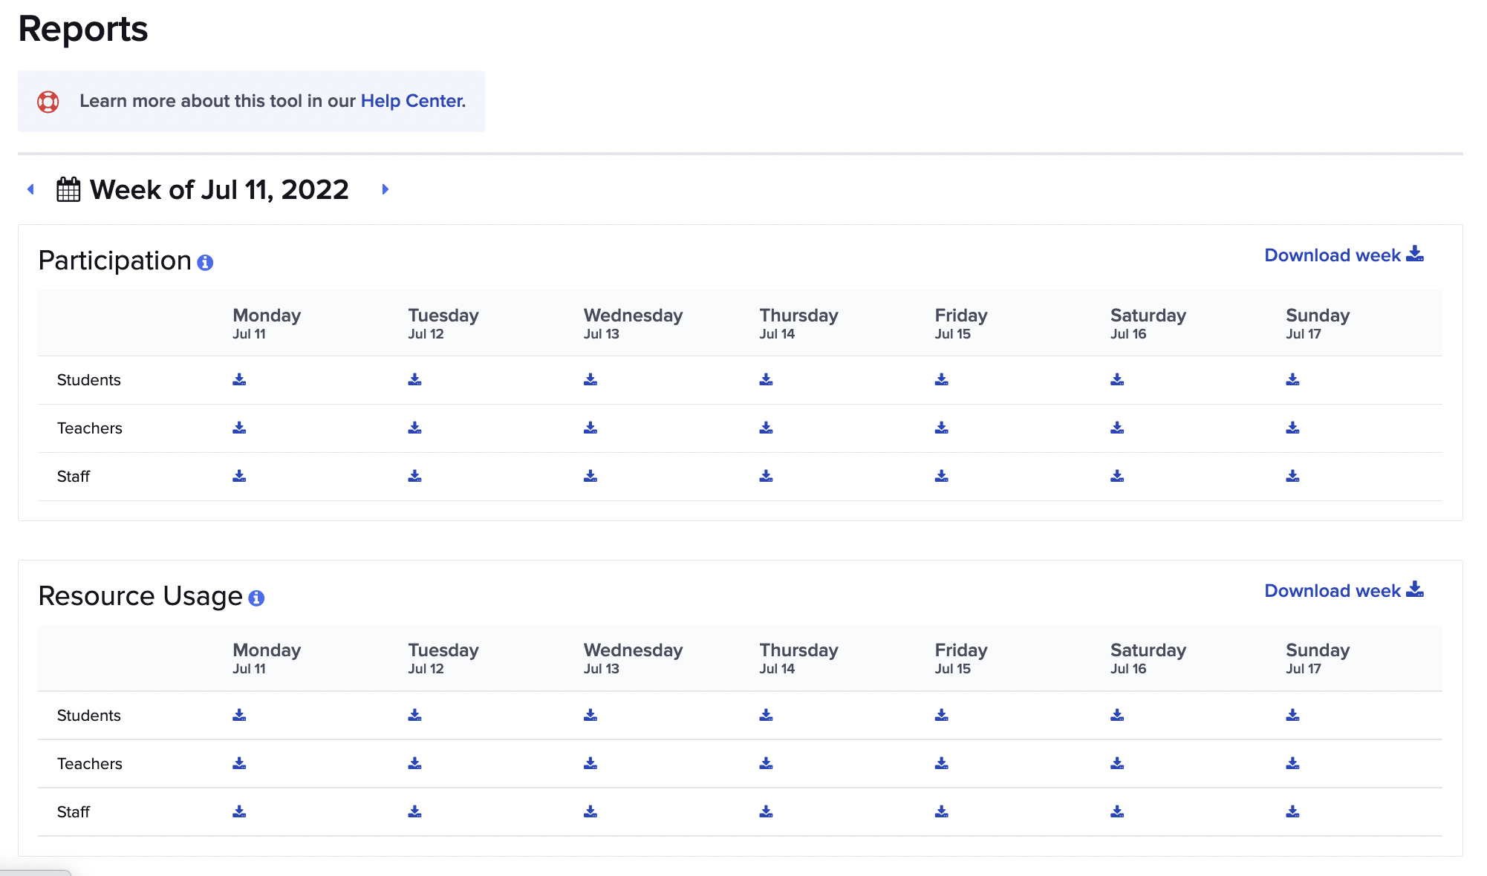This screenshot has height=876, width=1487.
Task: Click the life ring help icon
Action: click(x=48, y=102)
